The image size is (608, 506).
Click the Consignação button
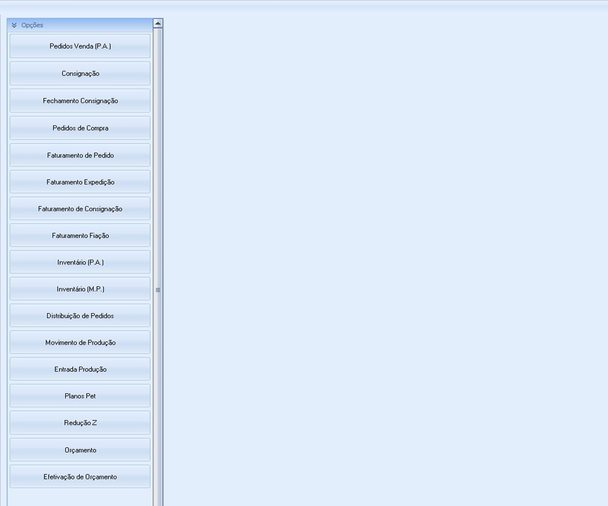[80, 73]
